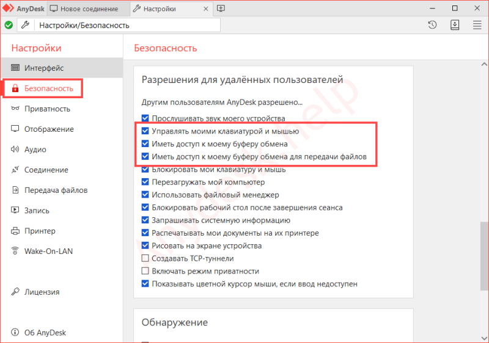Viewport: 489px width, 343px height.
Task: Enable Включать режим приватности
Action: (x=145, y=271)
